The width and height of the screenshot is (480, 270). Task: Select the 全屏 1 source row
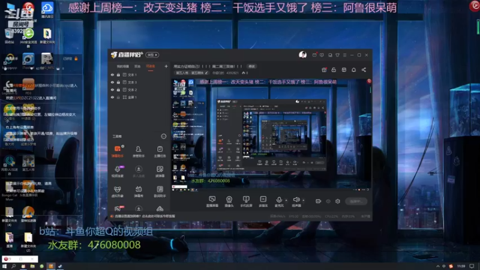pos(139,97)
